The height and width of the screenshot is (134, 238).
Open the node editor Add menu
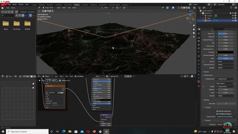67,76
